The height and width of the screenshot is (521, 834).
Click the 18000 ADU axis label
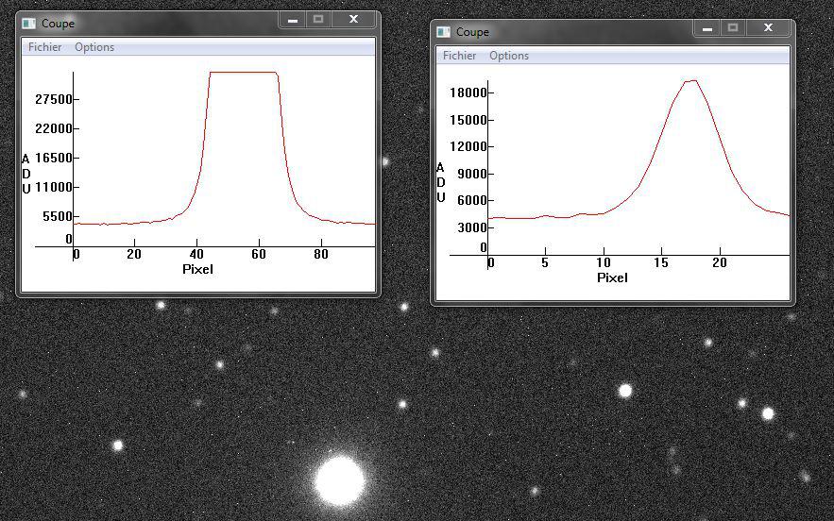[x=468, y=93]
